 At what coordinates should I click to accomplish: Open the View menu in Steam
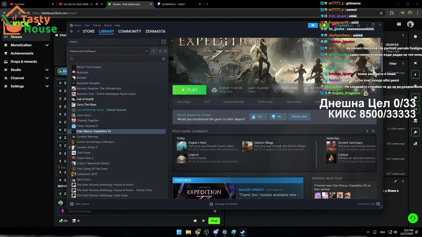tap(87, 25)
